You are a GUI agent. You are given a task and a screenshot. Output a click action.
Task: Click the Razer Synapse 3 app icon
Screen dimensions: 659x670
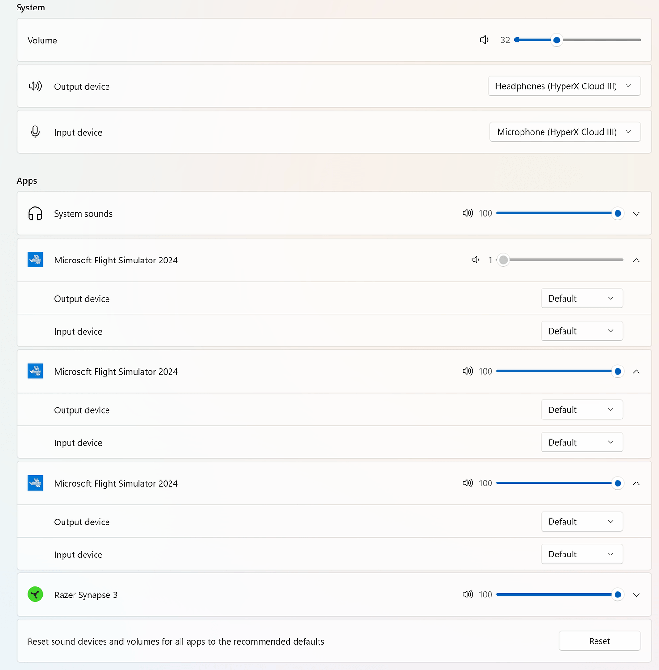click(35, 595)
